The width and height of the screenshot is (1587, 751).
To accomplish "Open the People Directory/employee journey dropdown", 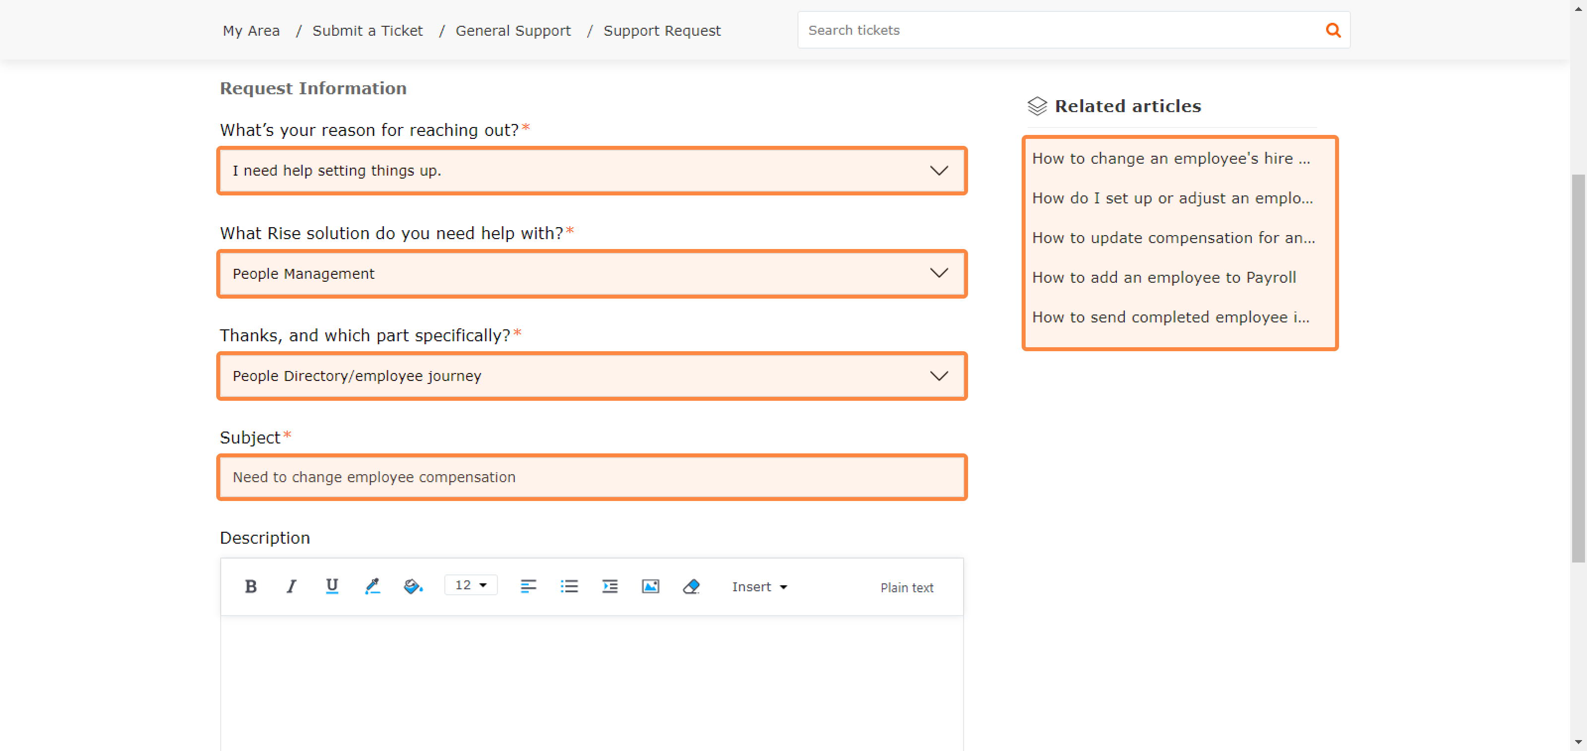I will [592, 376].
